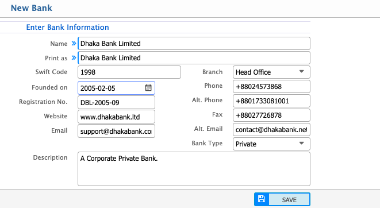
Task: Click the Bank Type label
Action: click(207, 143)
